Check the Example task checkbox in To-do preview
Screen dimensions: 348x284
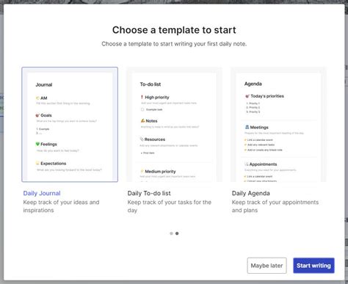pyautogui.click(x=142, y=109)
